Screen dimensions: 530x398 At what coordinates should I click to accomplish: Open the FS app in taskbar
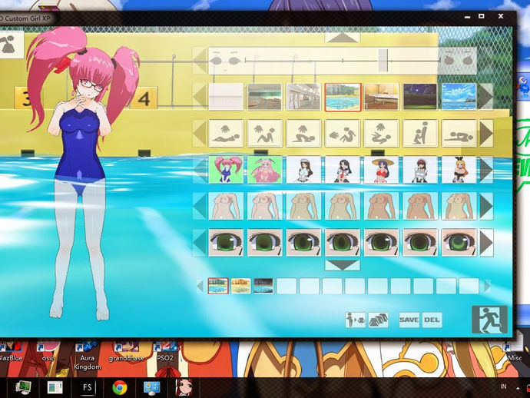(88, 387)
